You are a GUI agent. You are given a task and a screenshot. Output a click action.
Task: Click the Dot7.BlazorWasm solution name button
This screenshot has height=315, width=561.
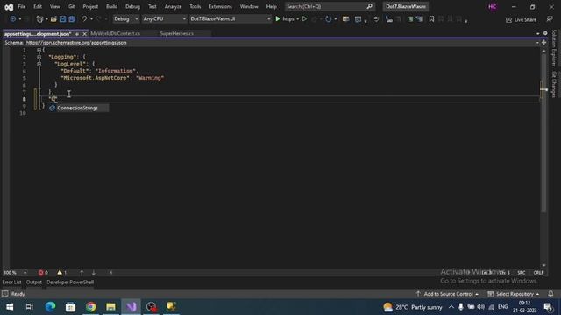[406, 6]
